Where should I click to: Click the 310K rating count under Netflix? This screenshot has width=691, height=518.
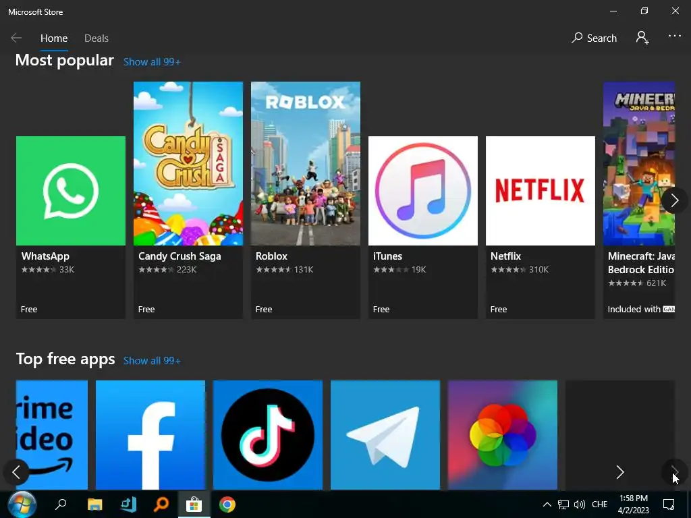pos(538,270)
